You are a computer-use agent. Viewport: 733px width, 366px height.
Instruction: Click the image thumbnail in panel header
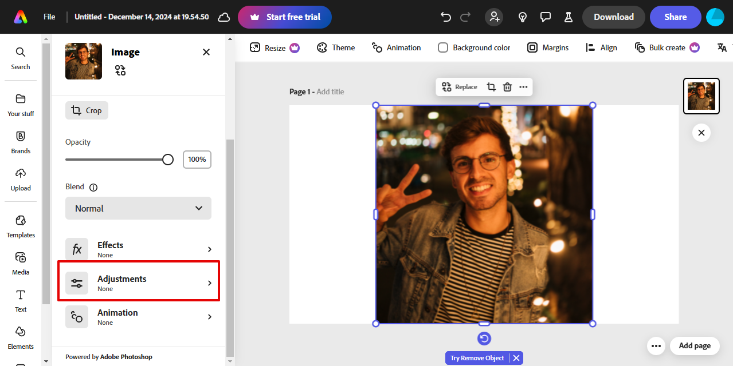pyautogui.click(x=84, y=61)
